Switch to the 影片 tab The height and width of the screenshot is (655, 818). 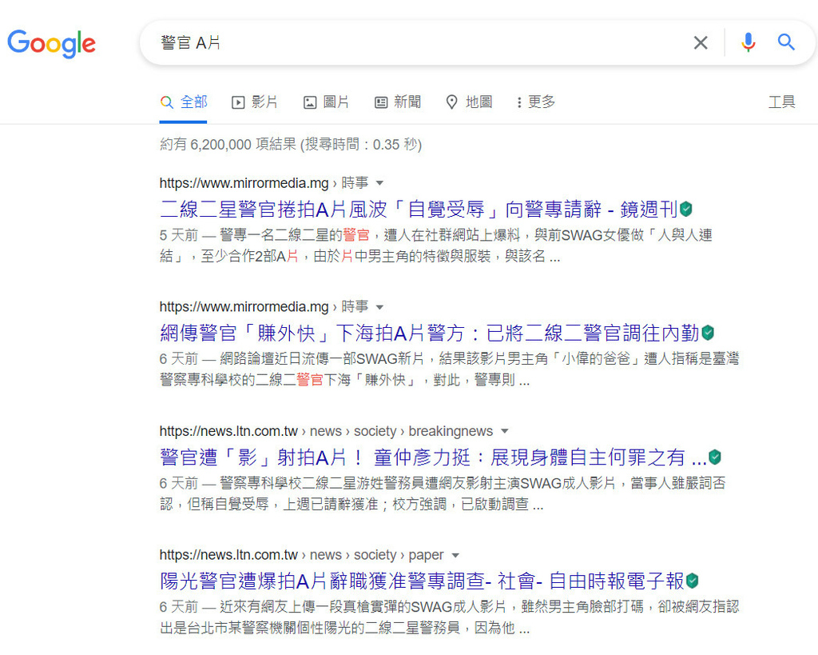(x=255, y=102)
